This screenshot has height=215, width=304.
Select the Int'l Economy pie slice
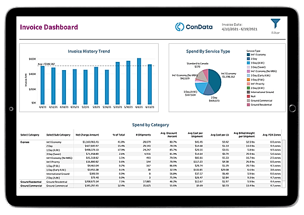pyautogui.click(x=215, y=80)
